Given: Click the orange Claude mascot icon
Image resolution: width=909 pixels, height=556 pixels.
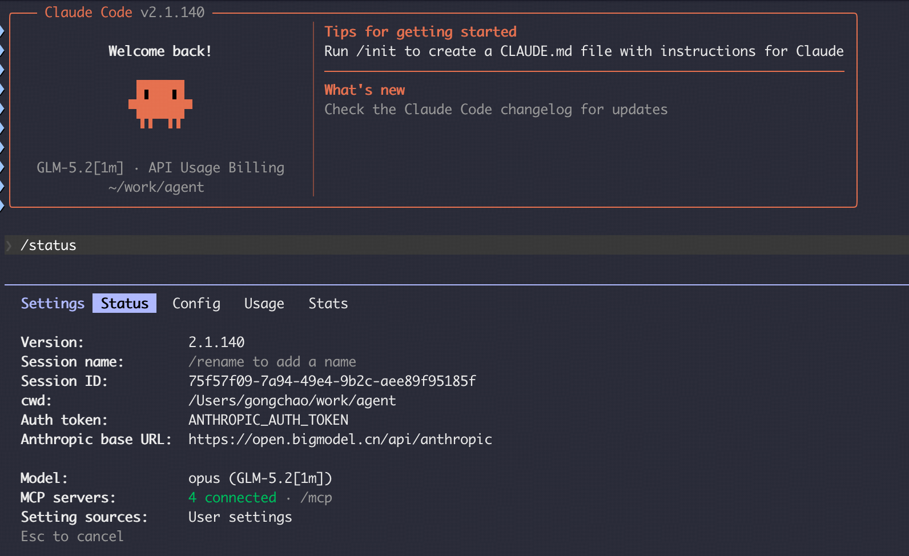Looking at the screenshot, I should pyautogui.click(x=160, y=104).
